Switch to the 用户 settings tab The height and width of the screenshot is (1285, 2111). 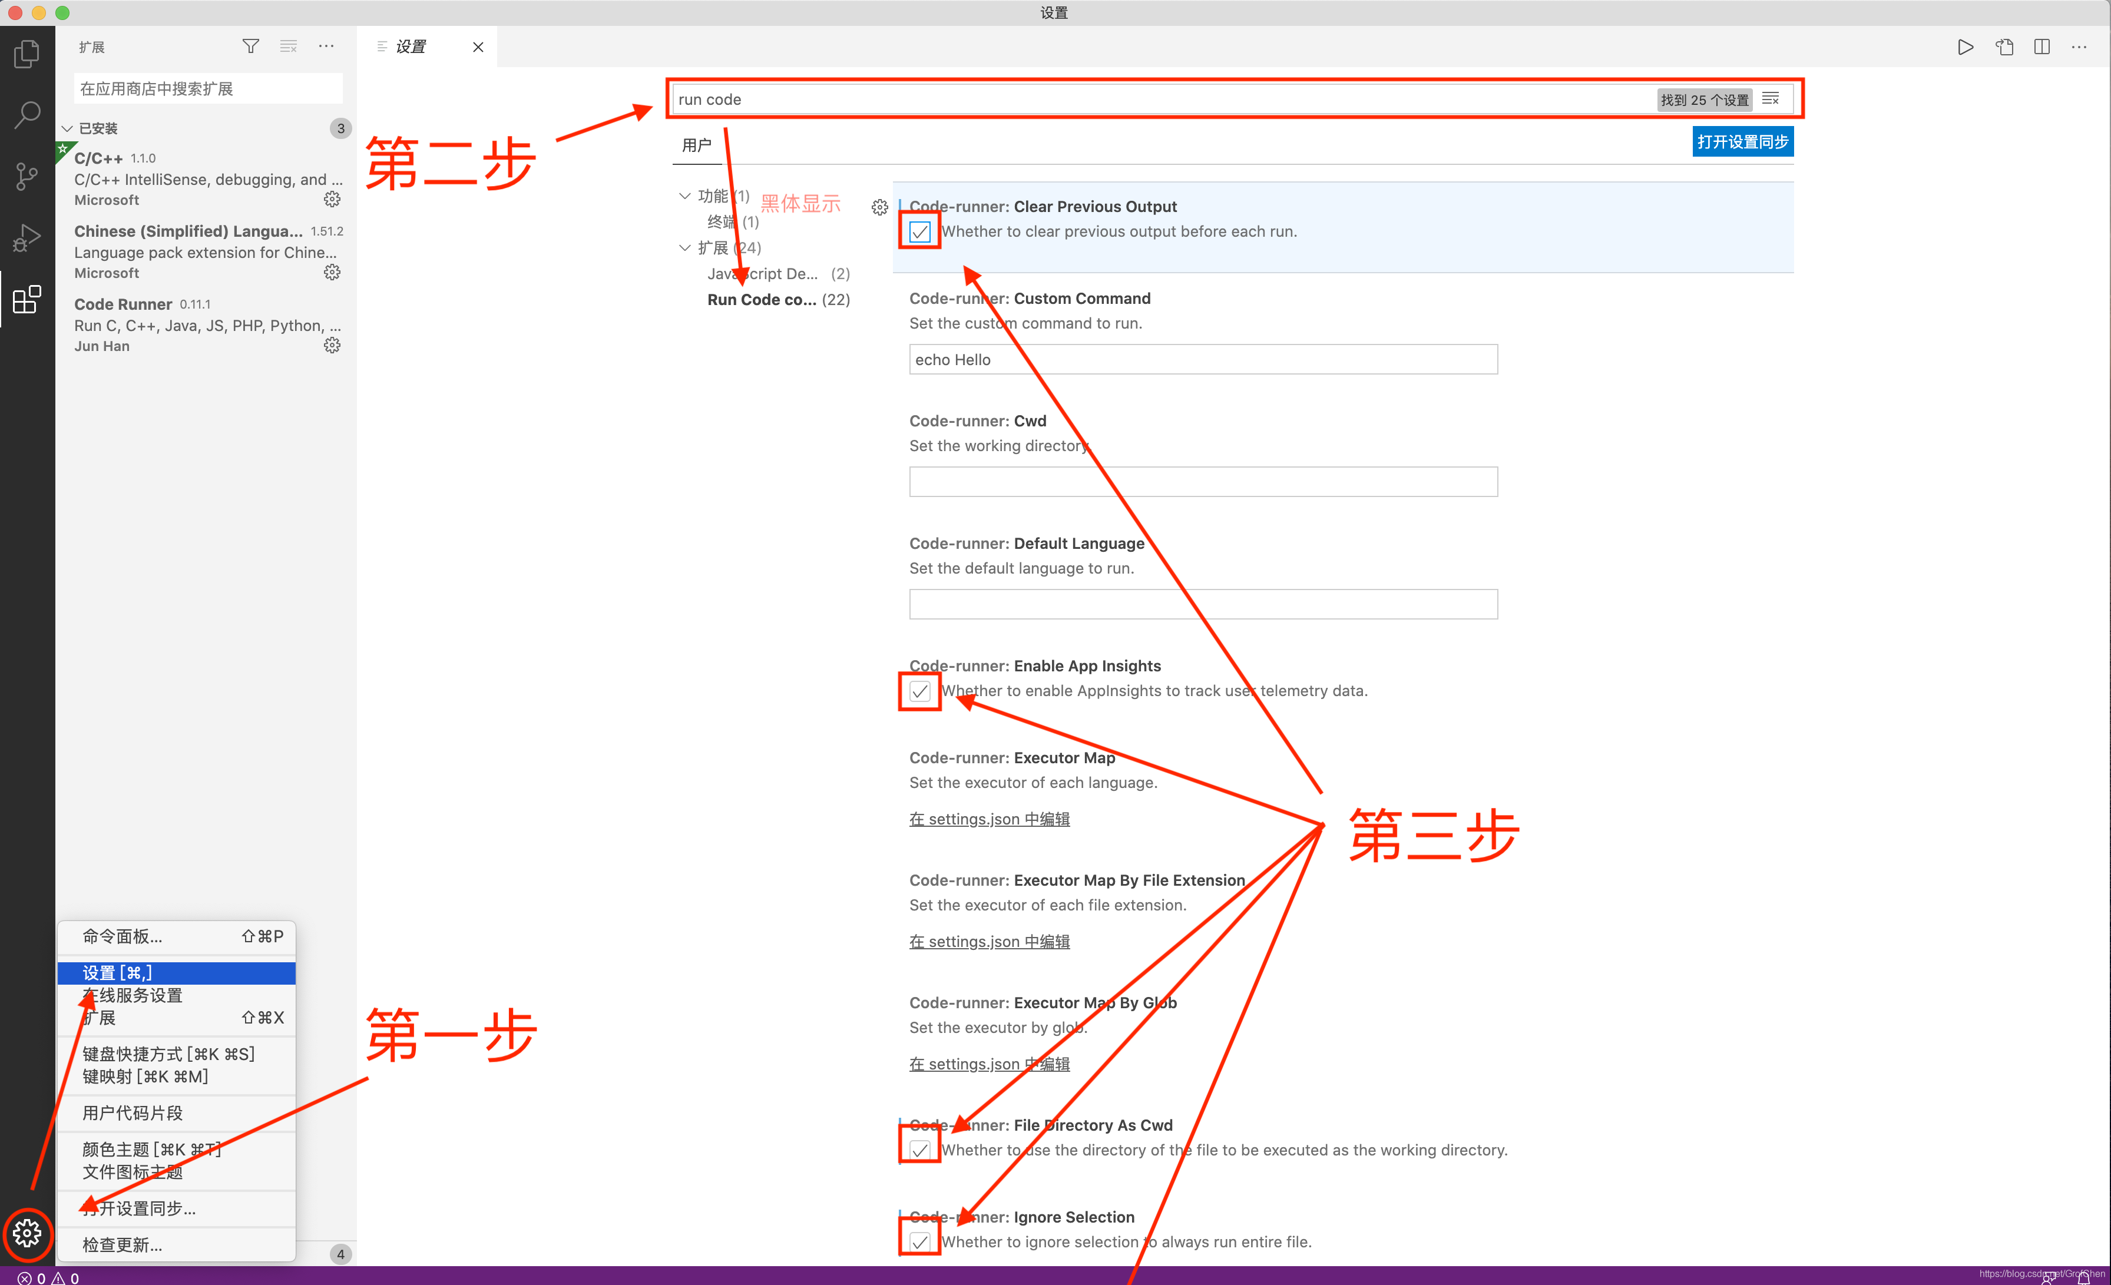pyautogui.click(x=696, y=145)
